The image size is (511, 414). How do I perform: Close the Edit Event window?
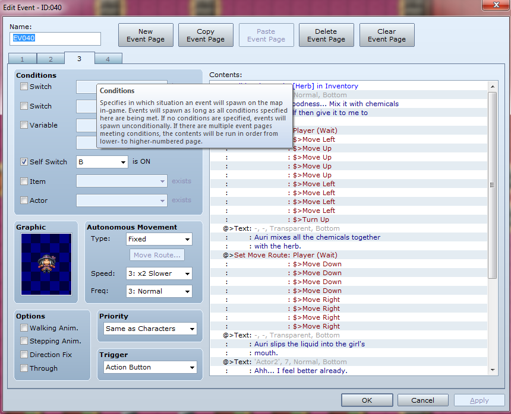[496, 5]
